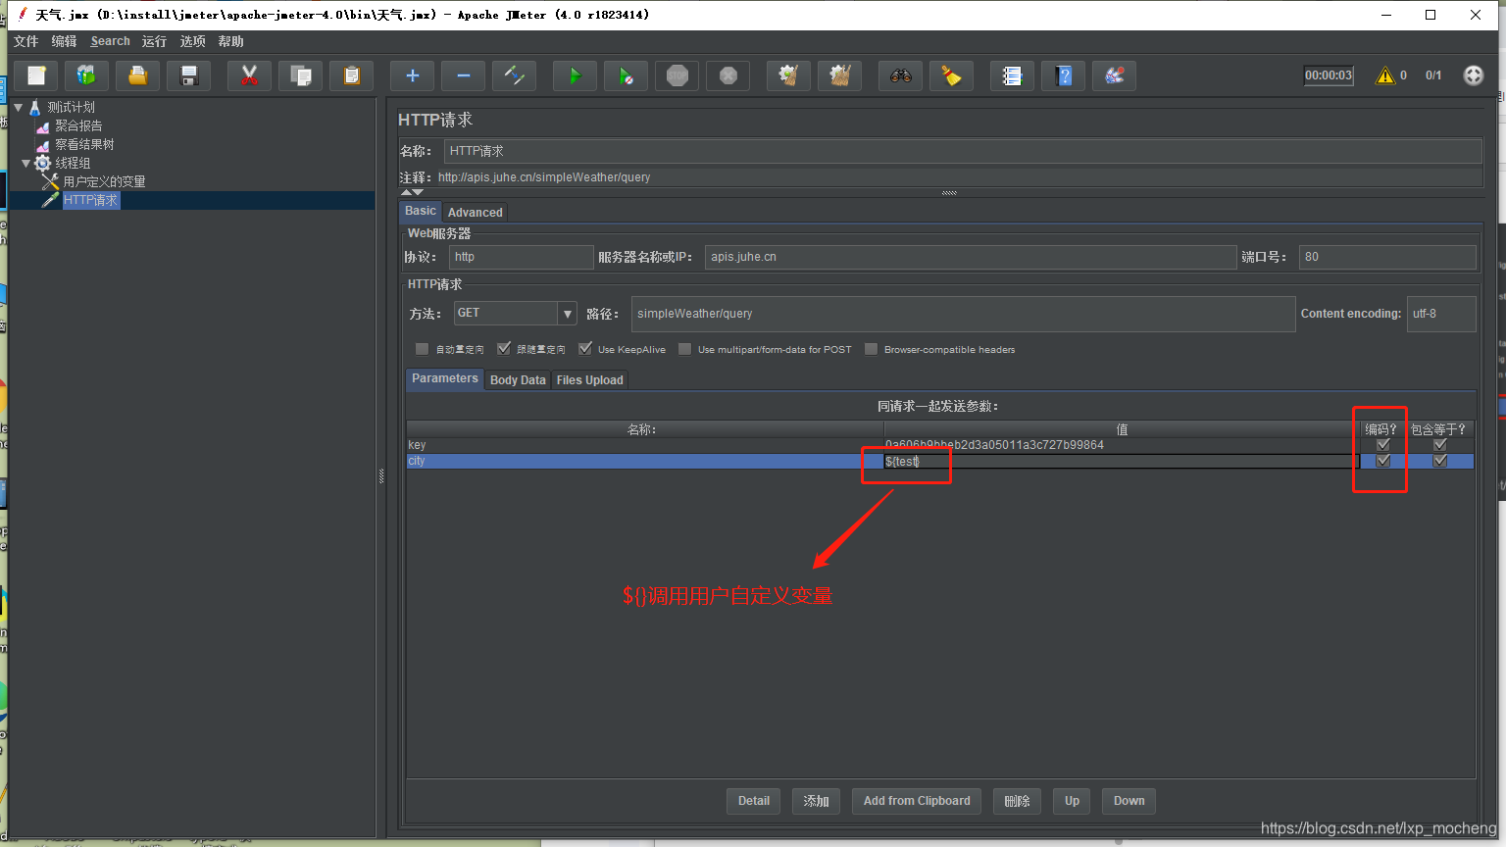Image resolution: width=1506 pixels, height=847 pixels.
Task: Switch to the Body Data tab
Action: pyautogui.click(x=518, y=380)
